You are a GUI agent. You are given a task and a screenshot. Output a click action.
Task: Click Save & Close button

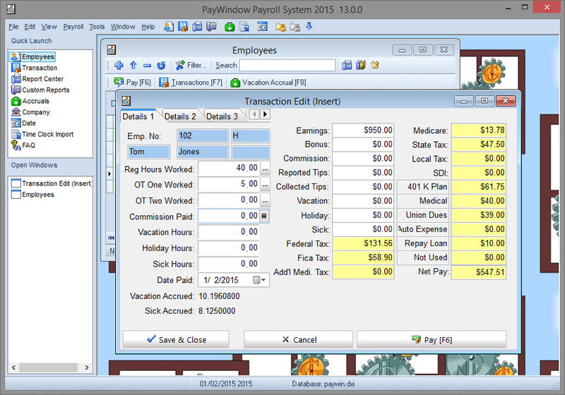point(176,339)
